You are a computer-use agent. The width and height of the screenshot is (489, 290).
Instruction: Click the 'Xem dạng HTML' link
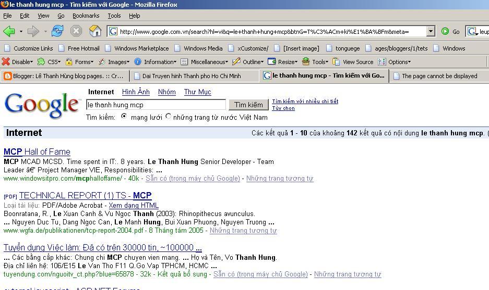(134, 205)
